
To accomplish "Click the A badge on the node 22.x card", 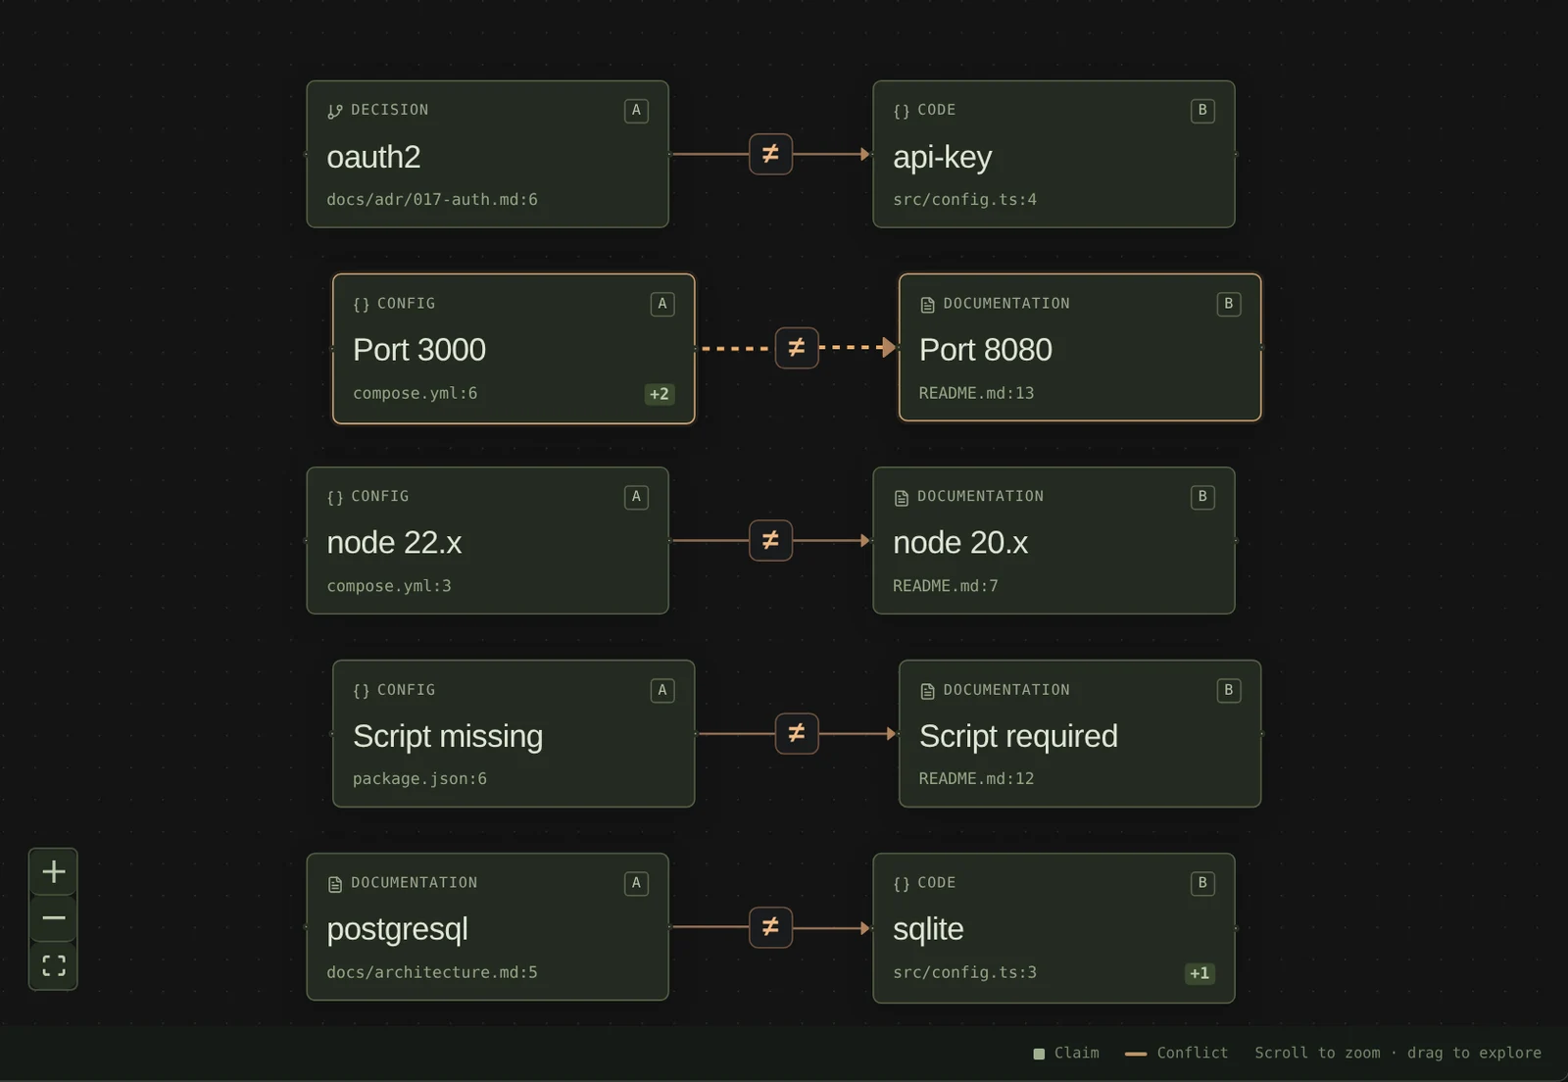I will tap(636, 497).
